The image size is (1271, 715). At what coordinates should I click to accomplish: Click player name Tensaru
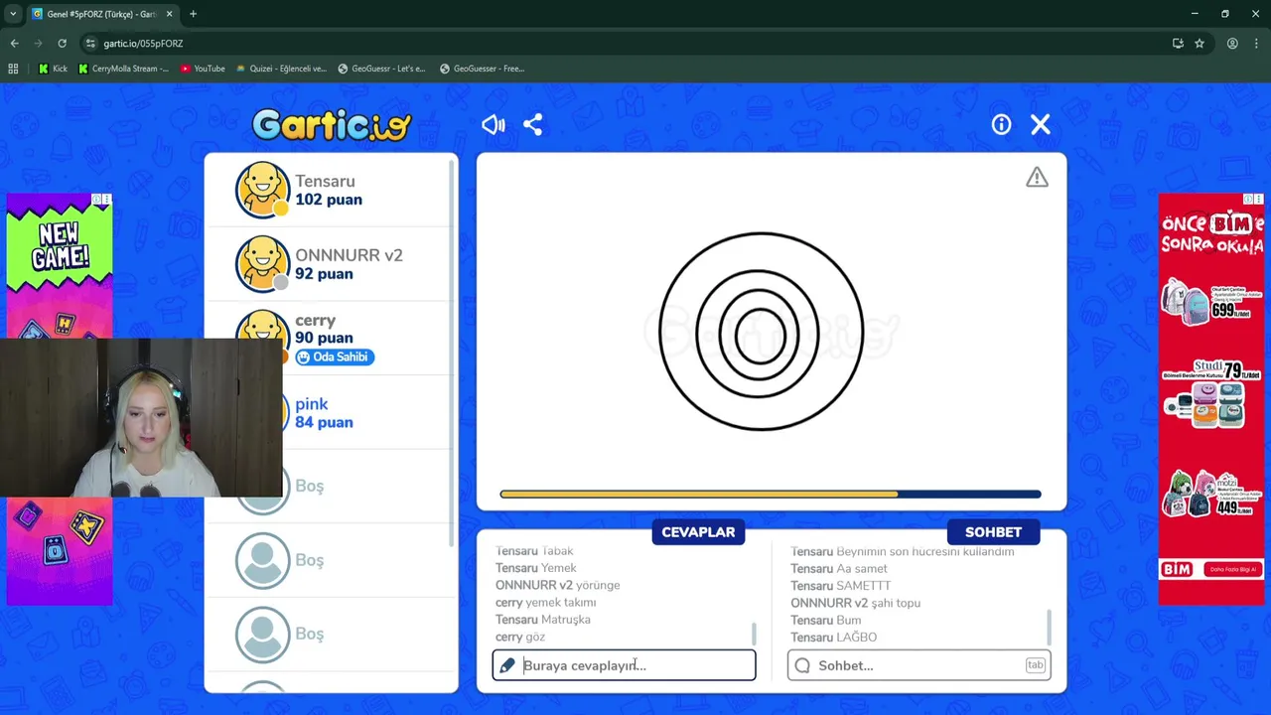click(325, 181)
